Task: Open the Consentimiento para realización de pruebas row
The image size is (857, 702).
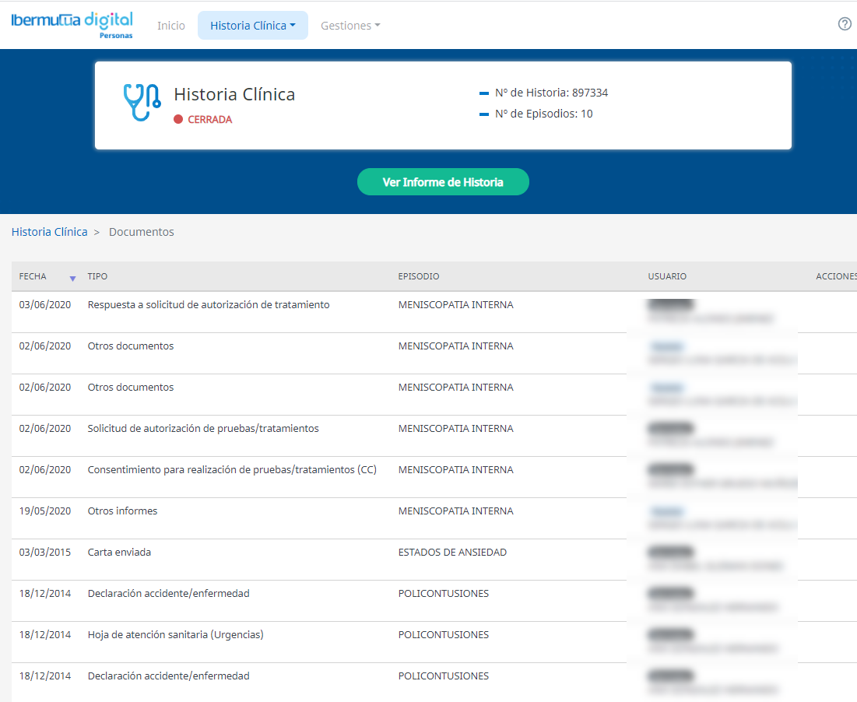Action: click(x=232, y=470)
